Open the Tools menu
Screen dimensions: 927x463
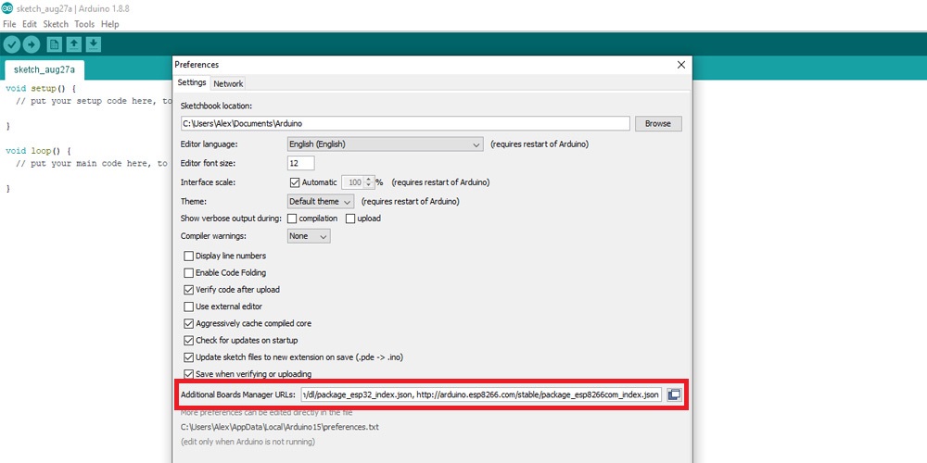[x=84, y=24]
